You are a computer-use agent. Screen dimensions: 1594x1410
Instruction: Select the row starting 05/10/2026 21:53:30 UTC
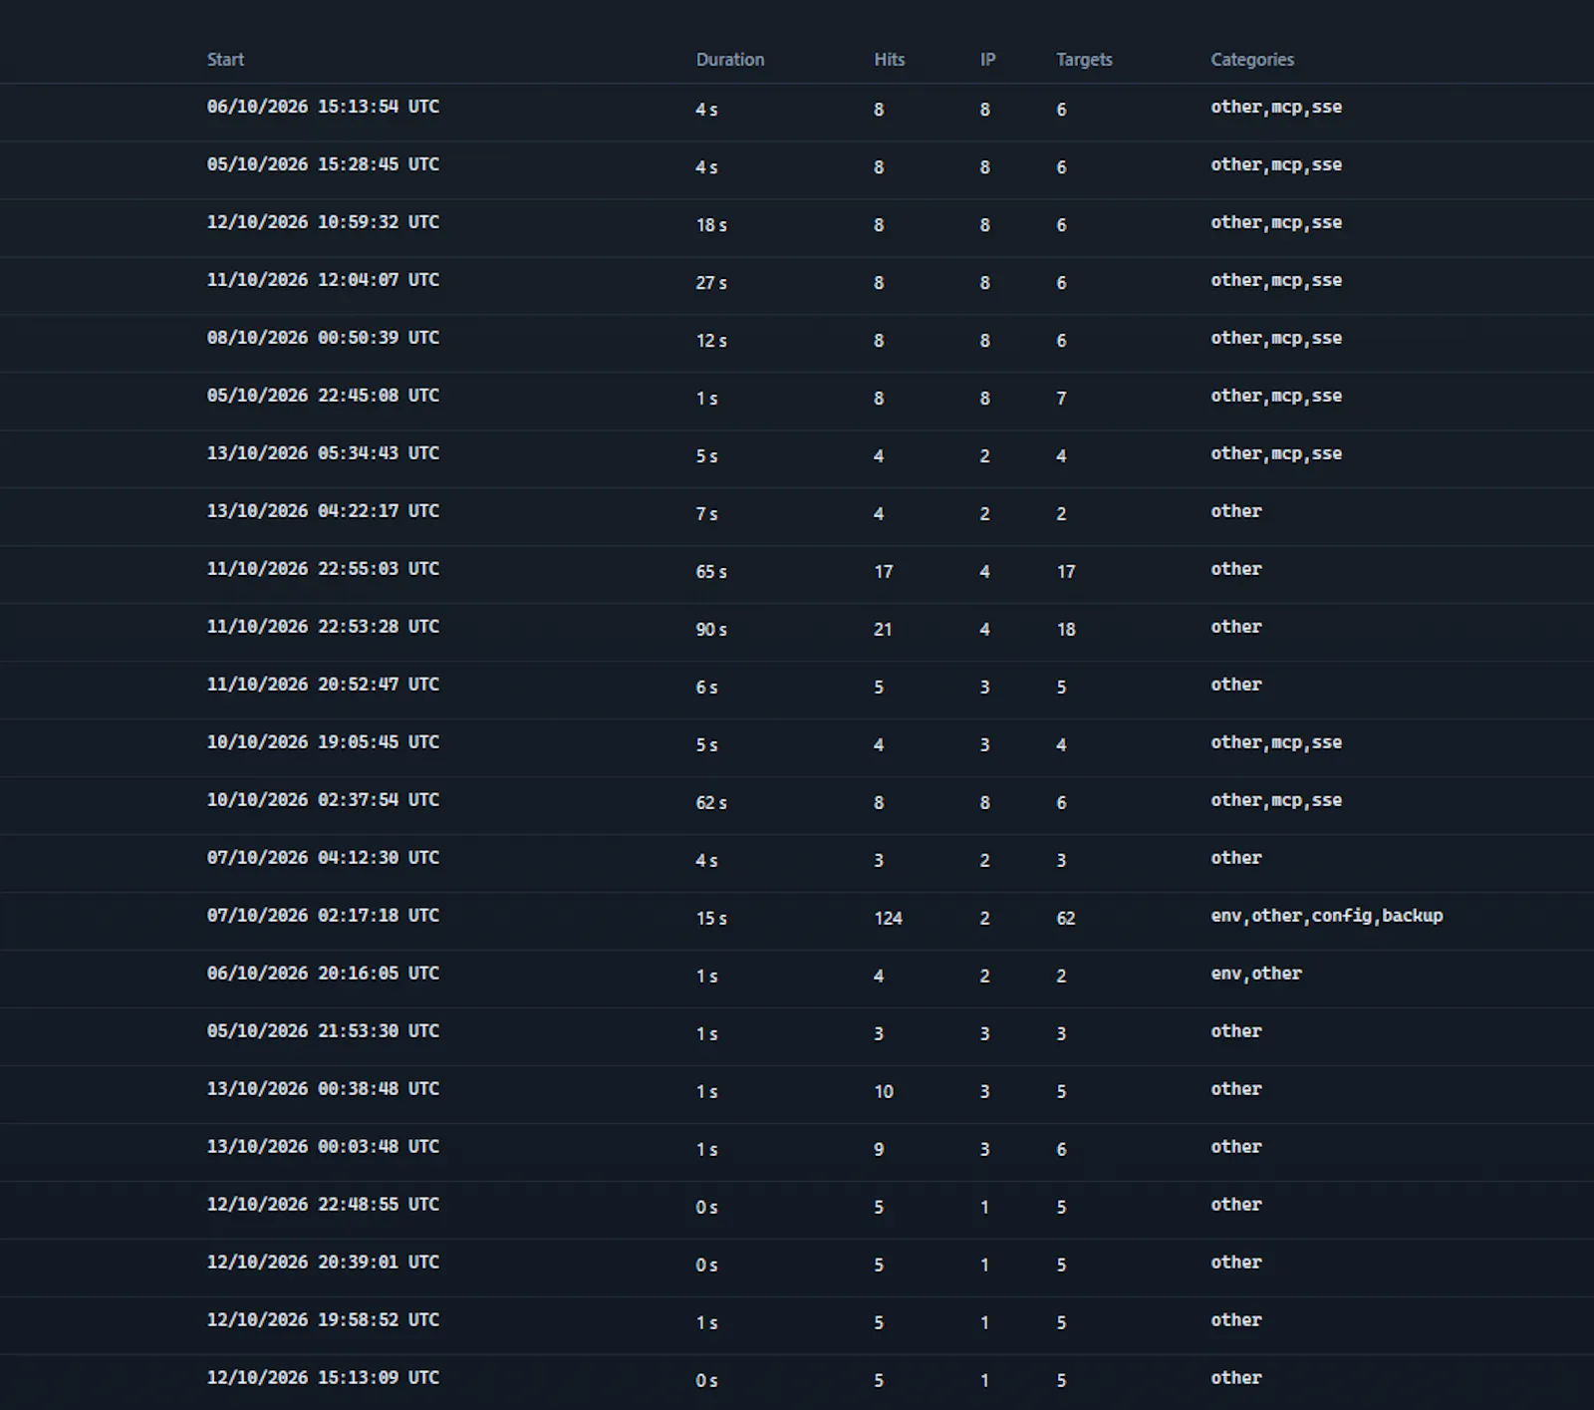(797, 1037)
